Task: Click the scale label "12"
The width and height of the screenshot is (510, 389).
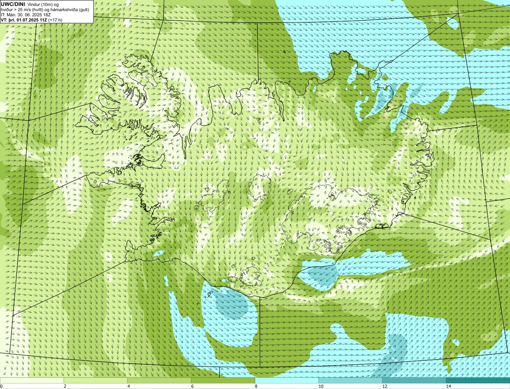Action: [384, 386]
